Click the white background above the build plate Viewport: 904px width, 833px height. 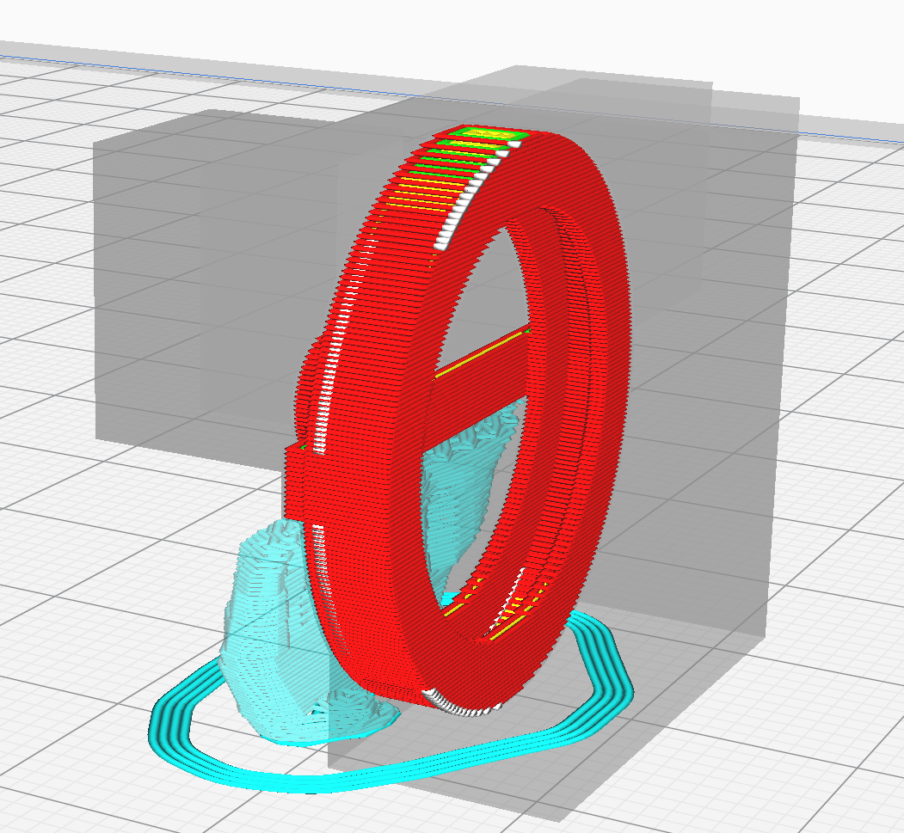(x=258, y=21)
